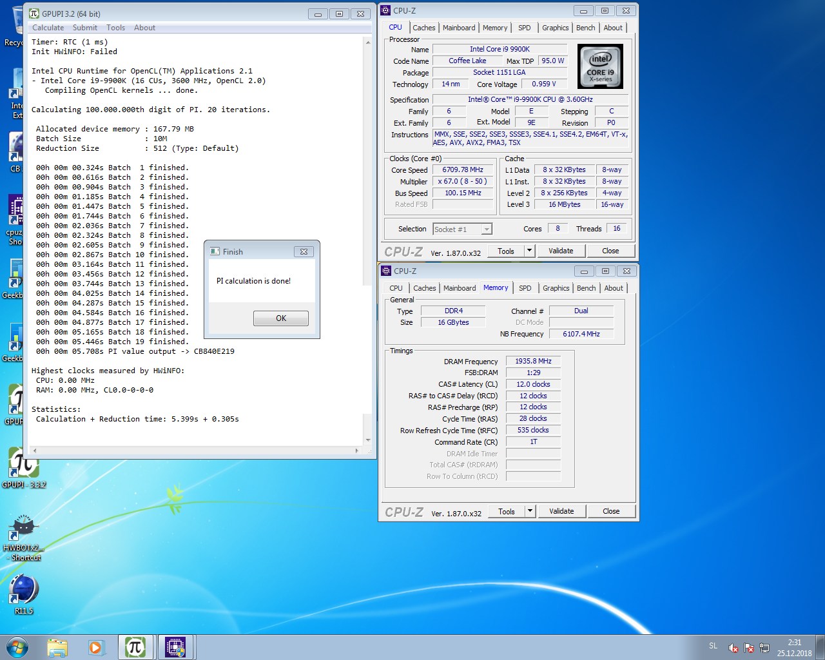Open the Geekbench desktop shortcut above the GPUPI shortcut
825x660 pixels.
click(13, 343)
